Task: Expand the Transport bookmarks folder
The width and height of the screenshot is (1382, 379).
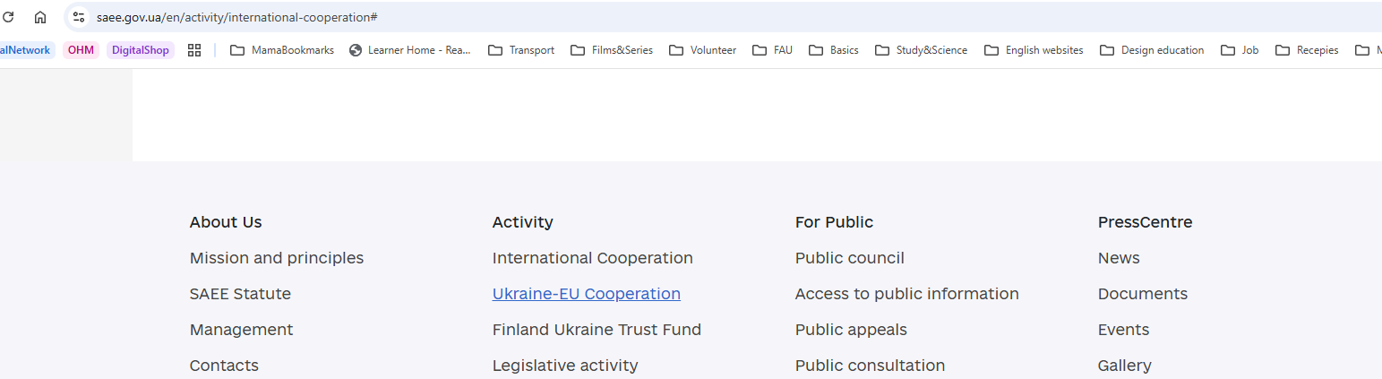Action: 521,50
